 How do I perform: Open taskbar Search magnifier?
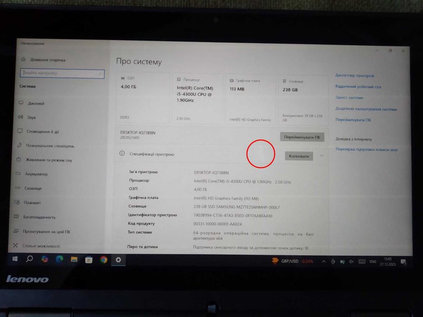(x=29, y=259)
